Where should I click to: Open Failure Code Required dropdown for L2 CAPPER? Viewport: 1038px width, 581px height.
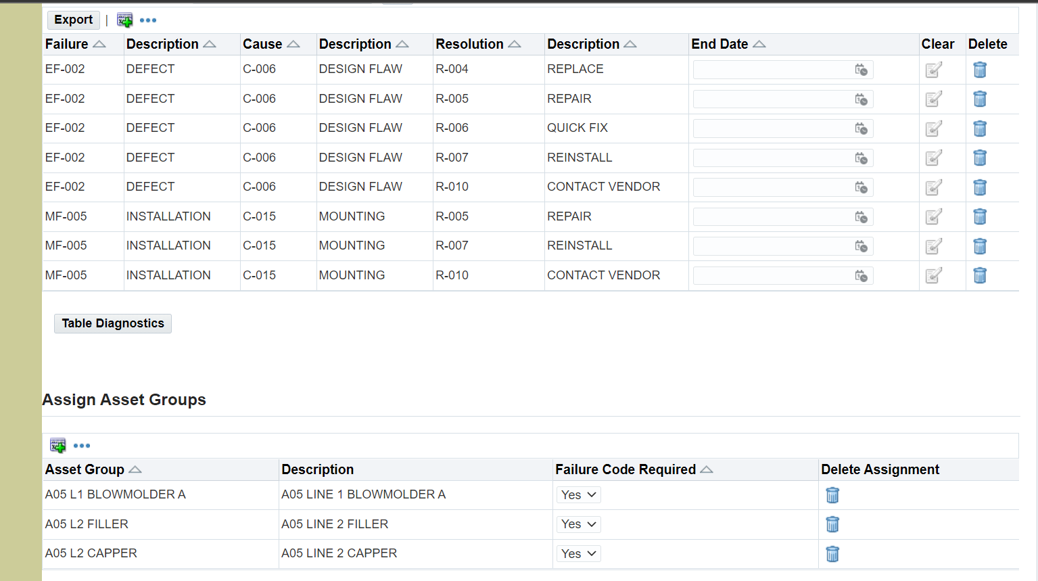[x=579, y=554]
